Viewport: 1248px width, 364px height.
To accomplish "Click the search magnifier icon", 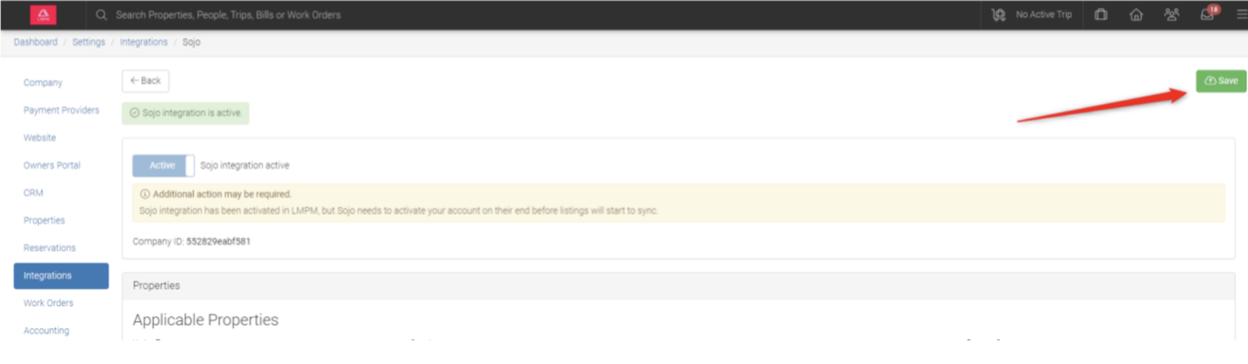I will point(101,15).
